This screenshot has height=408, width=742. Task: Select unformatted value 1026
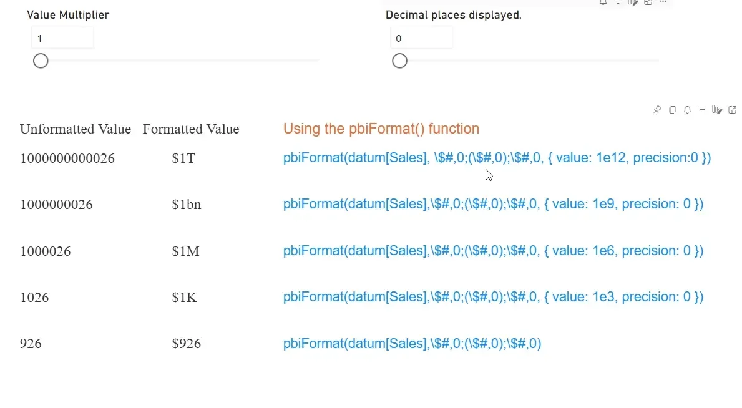34,297
